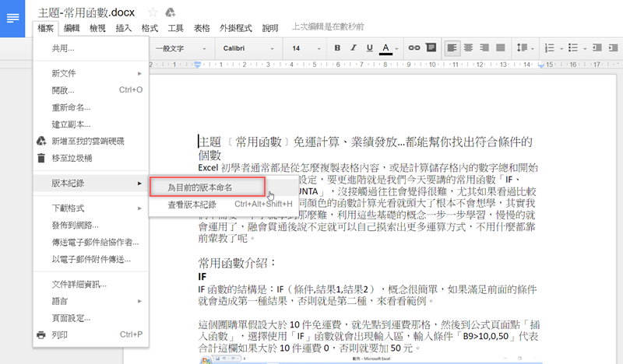Click the insert link icon
The image size is (623, 364).
[x=414, y=48]
